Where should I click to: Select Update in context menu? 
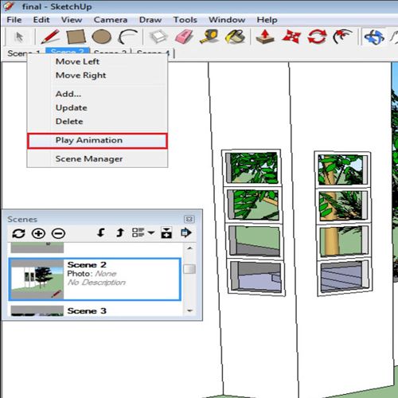tap(97, 107)
